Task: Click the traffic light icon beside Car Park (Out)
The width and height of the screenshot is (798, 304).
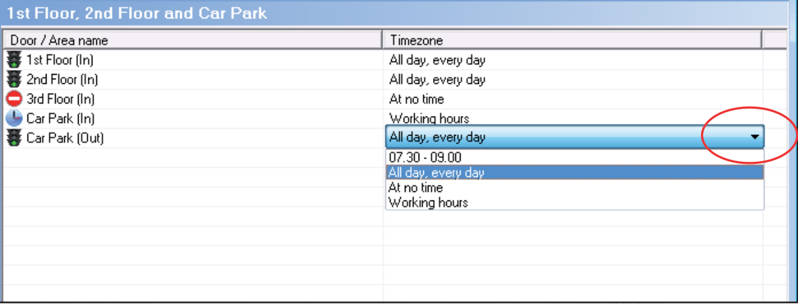Action: (x=13, y=138)
